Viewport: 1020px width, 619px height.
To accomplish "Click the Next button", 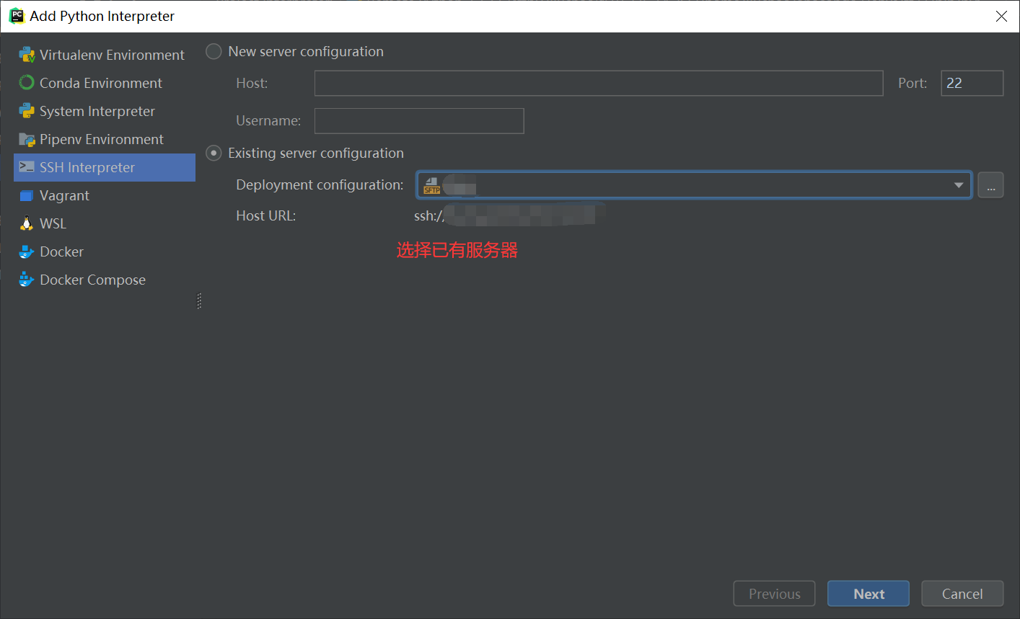I will [x=869, y=594].
